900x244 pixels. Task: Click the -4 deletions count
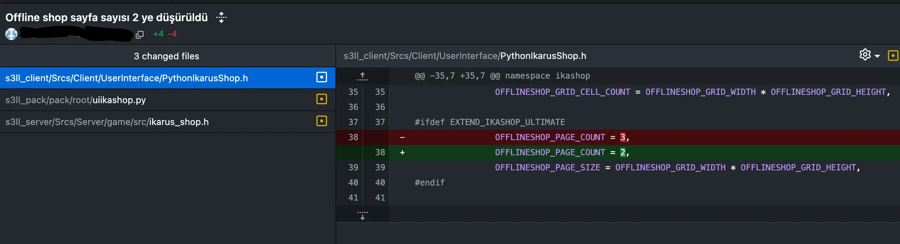point(172,34)
